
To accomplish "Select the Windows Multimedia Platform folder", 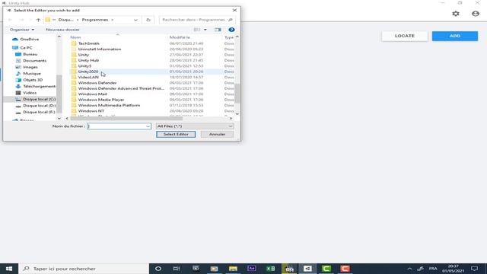I will coord(109,105).
